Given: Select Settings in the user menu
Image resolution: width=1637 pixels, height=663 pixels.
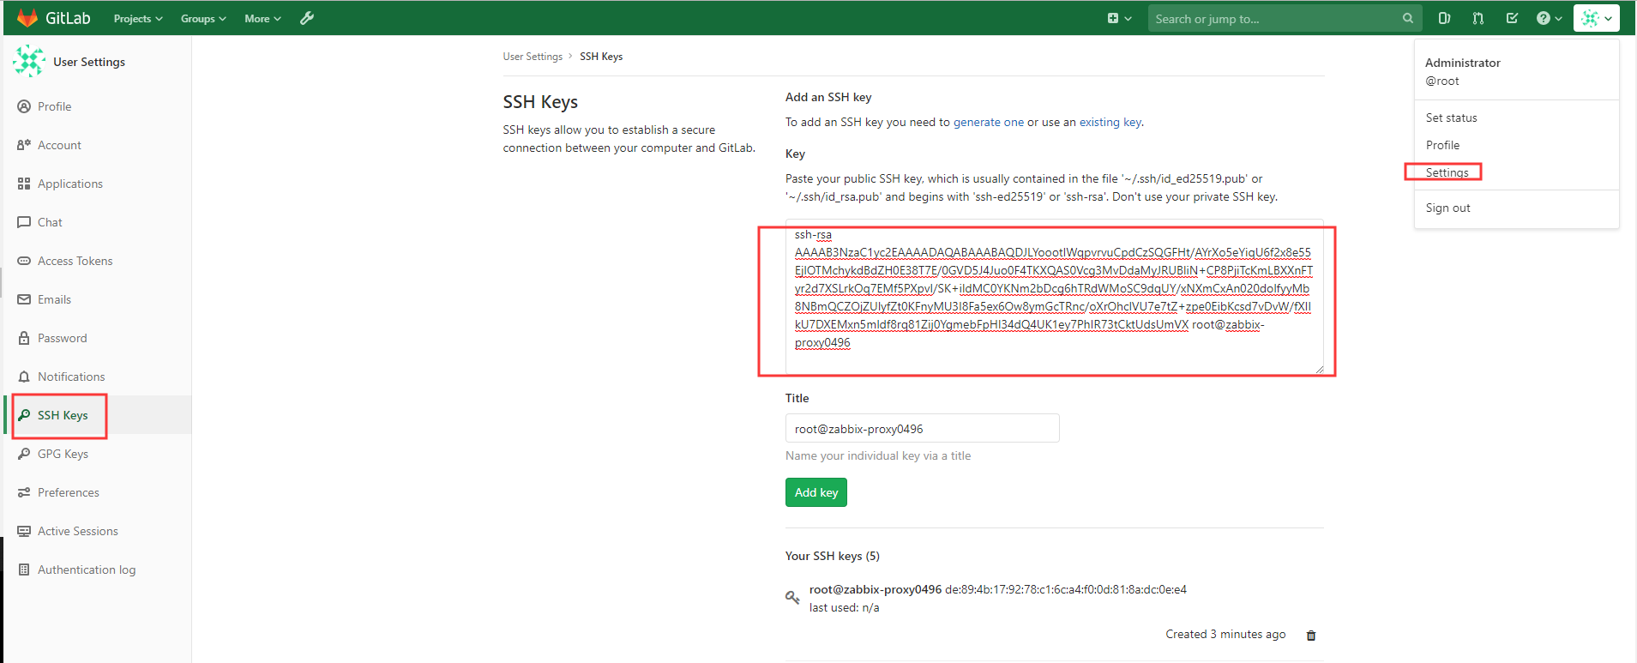Looking at the screenshot, I should pyautogui.click(x=1447, y=172).
